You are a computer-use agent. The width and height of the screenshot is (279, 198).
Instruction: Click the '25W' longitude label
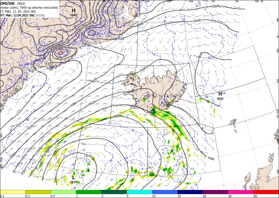[126, 1]
